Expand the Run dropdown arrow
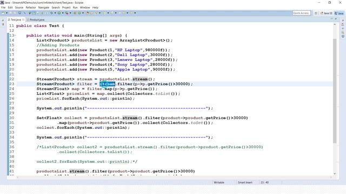The width and height of the screenshot is (346, 194). pos(63,13)
